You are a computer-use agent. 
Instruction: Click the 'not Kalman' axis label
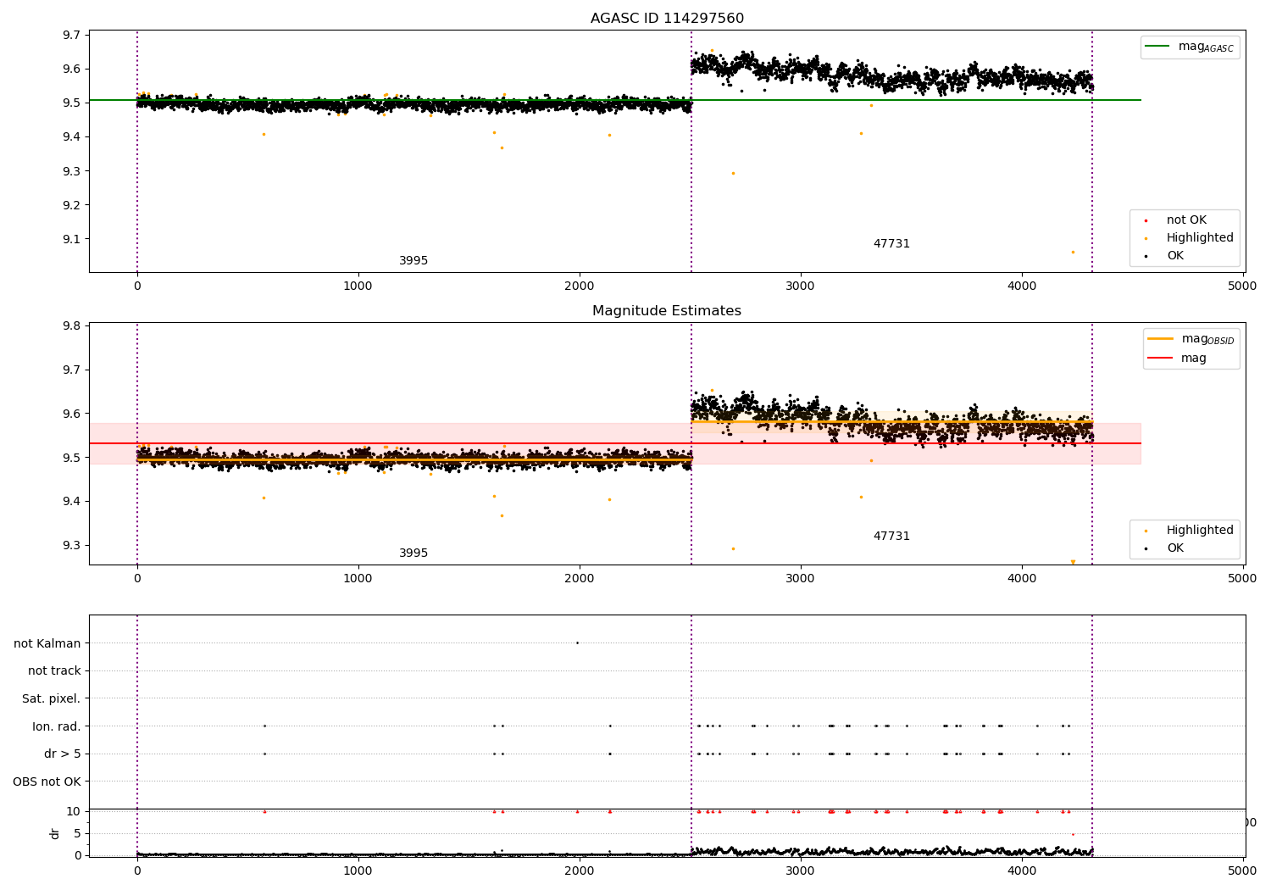(47, 643)
